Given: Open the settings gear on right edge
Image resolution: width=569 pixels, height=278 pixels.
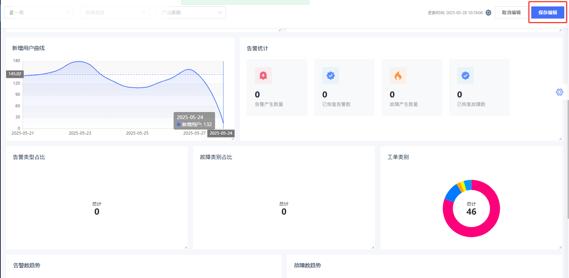Looking at the screenshot, I should pos(560,92).
